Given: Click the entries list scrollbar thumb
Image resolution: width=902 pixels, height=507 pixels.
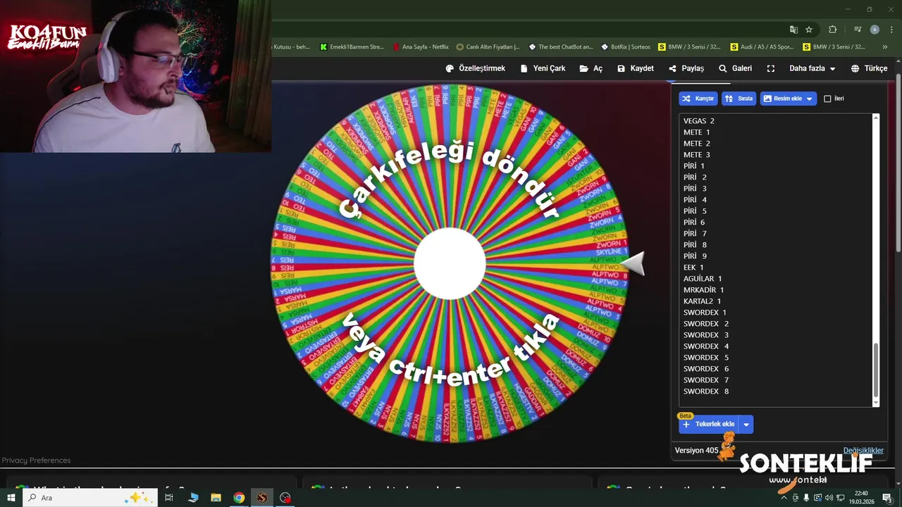Looking at the screenshot, I should point(876,370).
